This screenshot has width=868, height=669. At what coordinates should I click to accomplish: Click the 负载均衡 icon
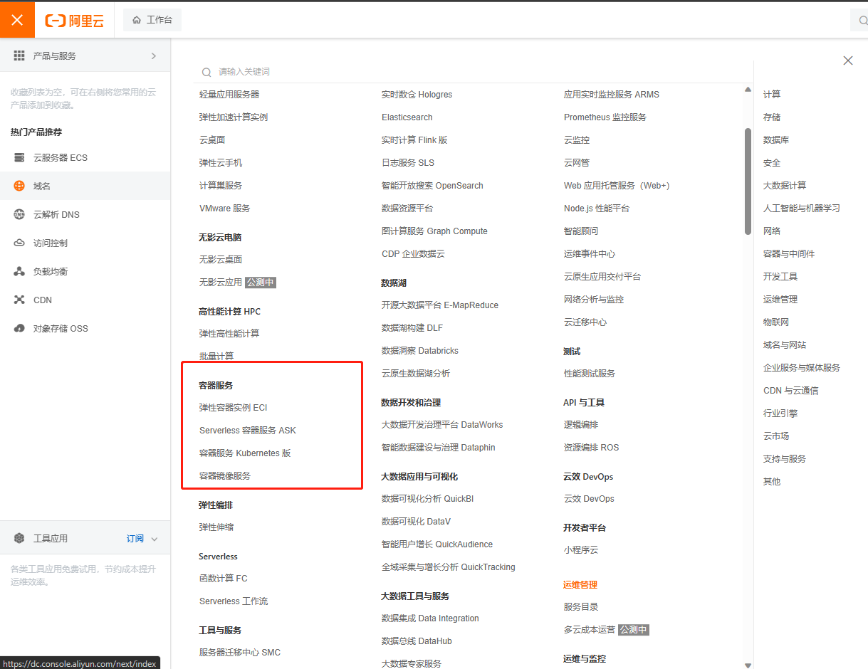19,271
